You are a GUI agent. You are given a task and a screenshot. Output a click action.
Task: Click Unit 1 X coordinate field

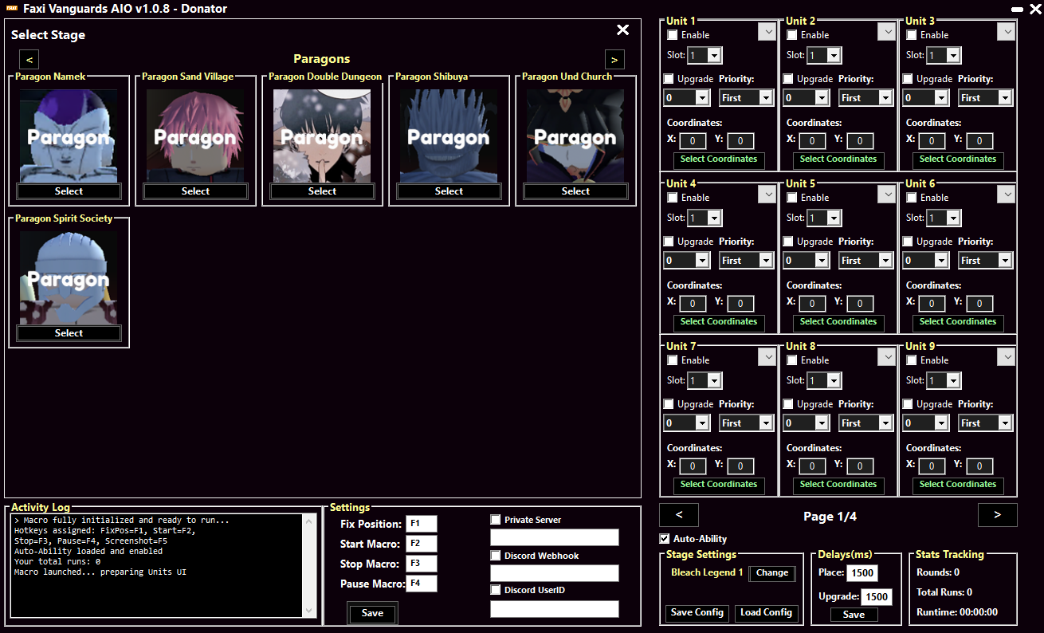(693, 141)
